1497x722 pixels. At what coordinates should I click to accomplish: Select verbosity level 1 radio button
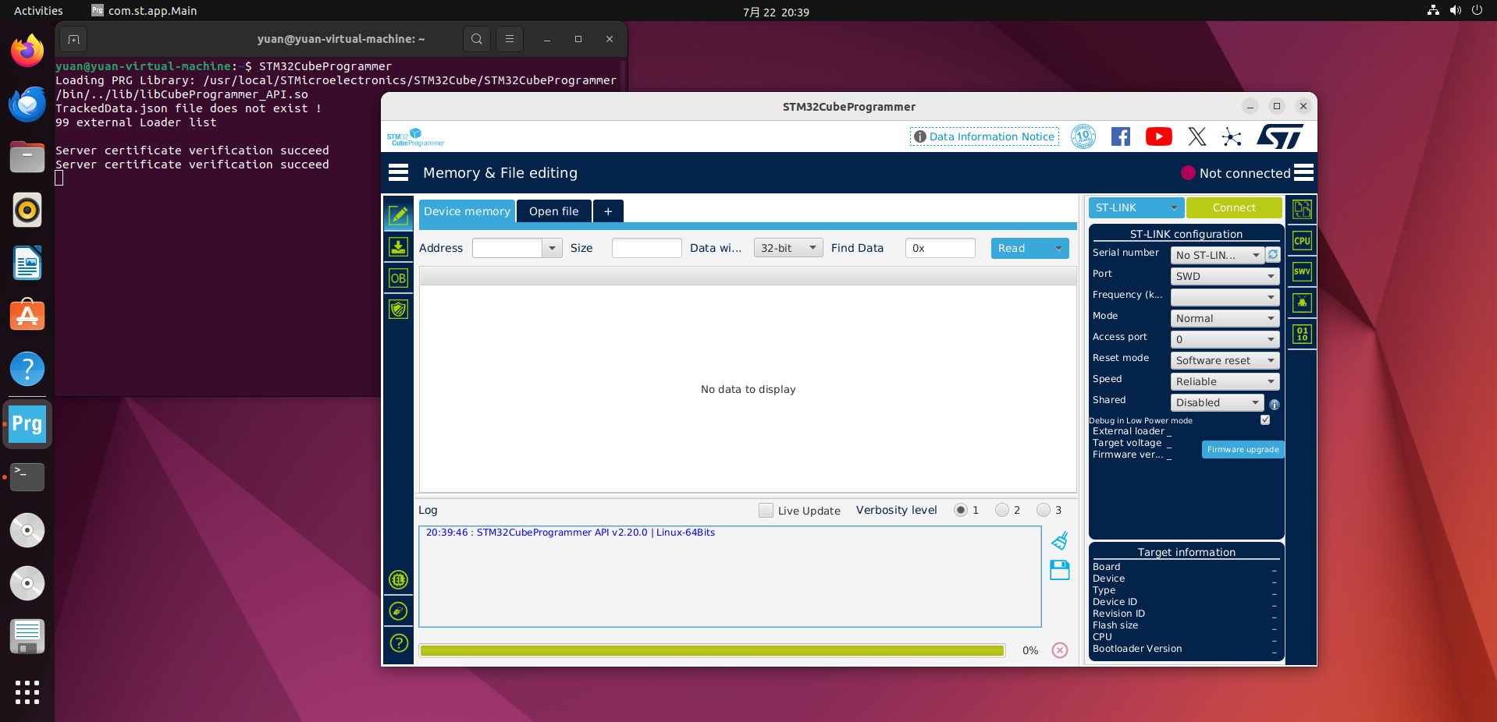(x=961, y=510)
